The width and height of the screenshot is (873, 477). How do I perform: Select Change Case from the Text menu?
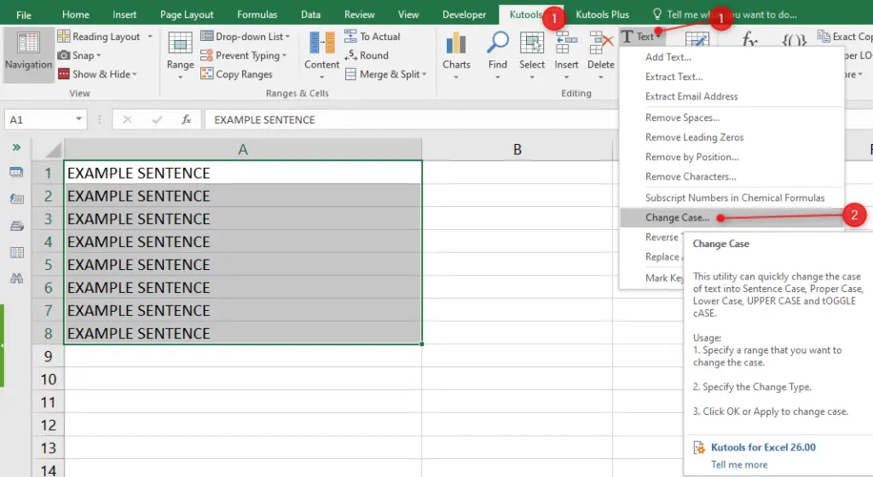pyautogui.click(x=677, y=217)
